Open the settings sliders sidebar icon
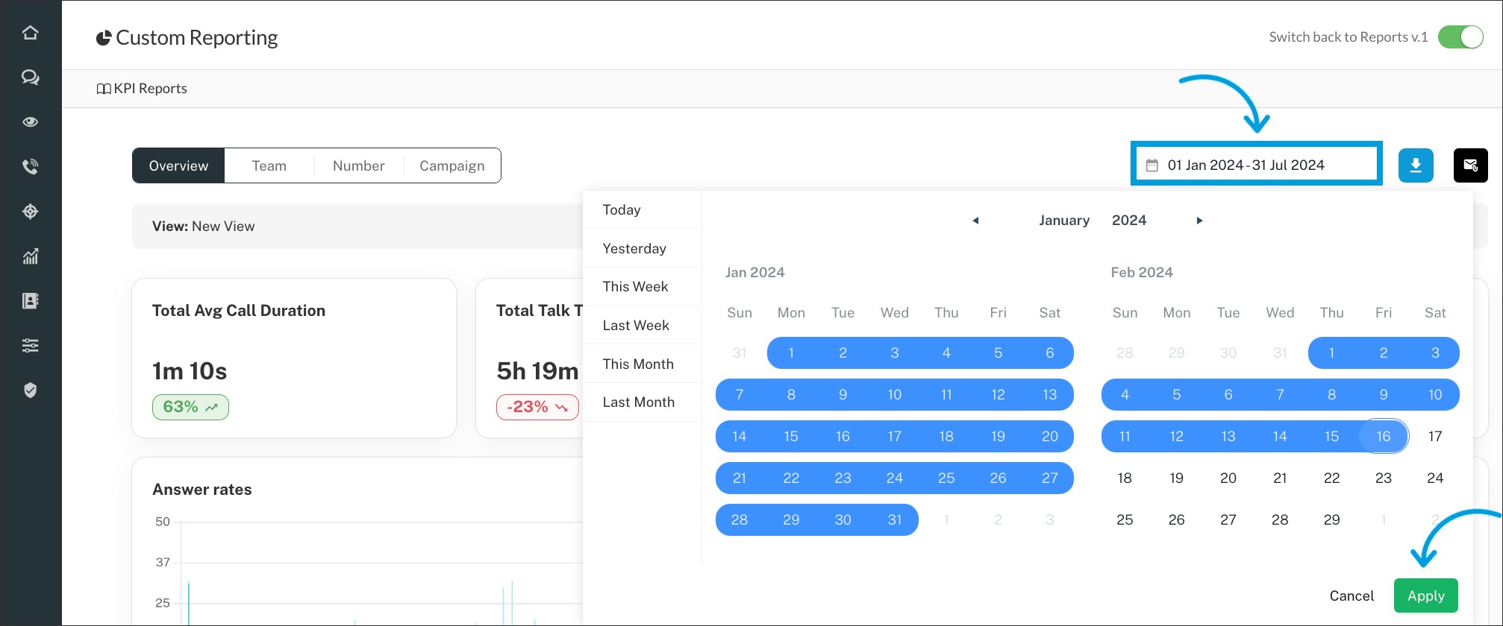This screenshot has height=626, width=1503. pyautogui.click(x=30, y=346)
